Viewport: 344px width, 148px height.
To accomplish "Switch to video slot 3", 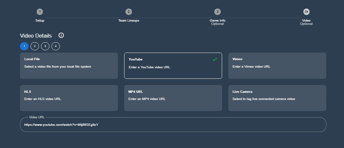I will [45, 46].
